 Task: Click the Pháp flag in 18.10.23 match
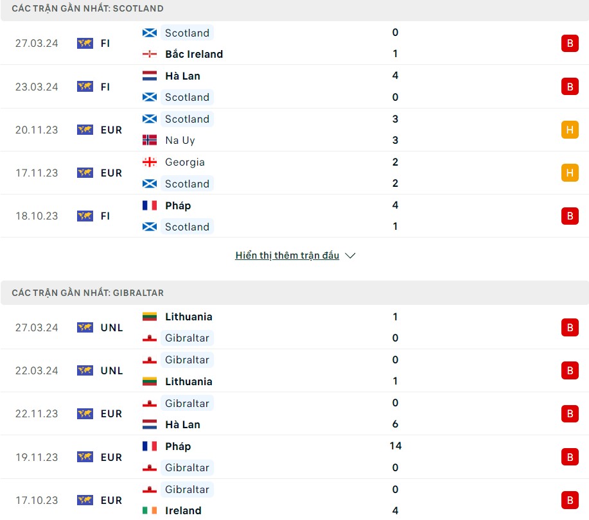pos(150,205)
